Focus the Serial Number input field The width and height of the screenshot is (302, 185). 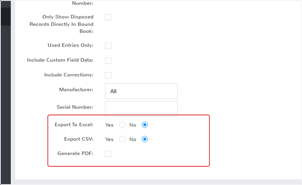pyautogui.click(x=141, y=109)
